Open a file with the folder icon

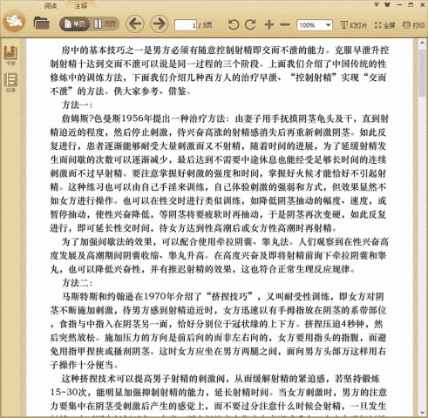pos(41,24)
